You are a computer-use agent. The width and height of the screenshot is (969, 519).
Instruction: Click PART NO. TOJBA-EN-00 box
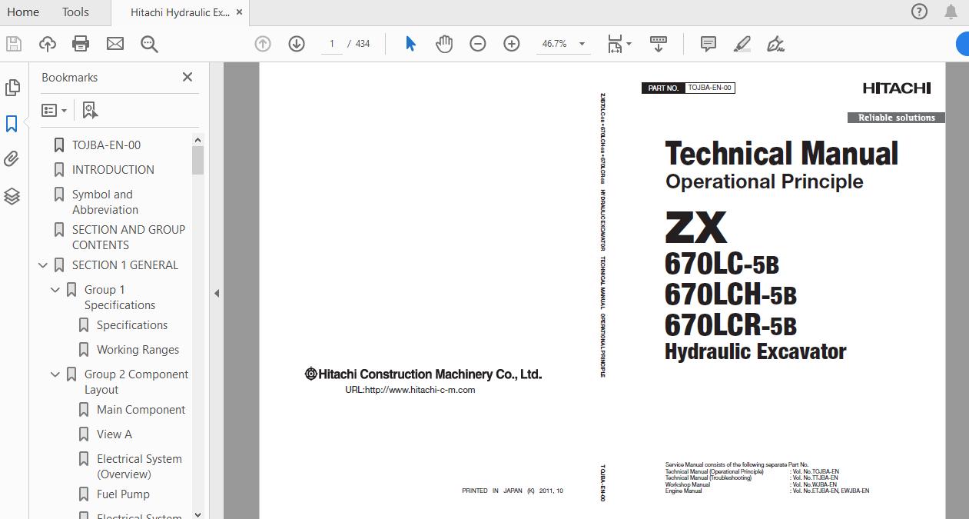click(688, 88)
